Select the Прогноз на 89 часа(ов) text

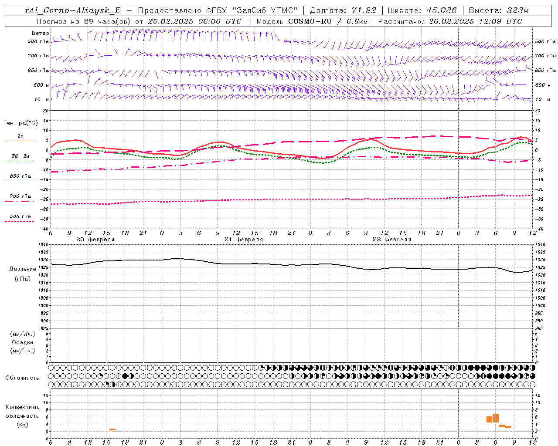pyautogui.click(x=83, y=21)
